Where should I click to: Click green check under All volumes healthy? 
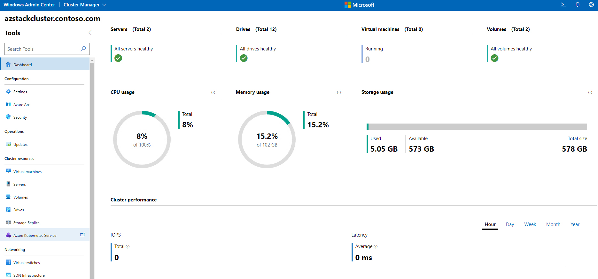coord(494,58)
